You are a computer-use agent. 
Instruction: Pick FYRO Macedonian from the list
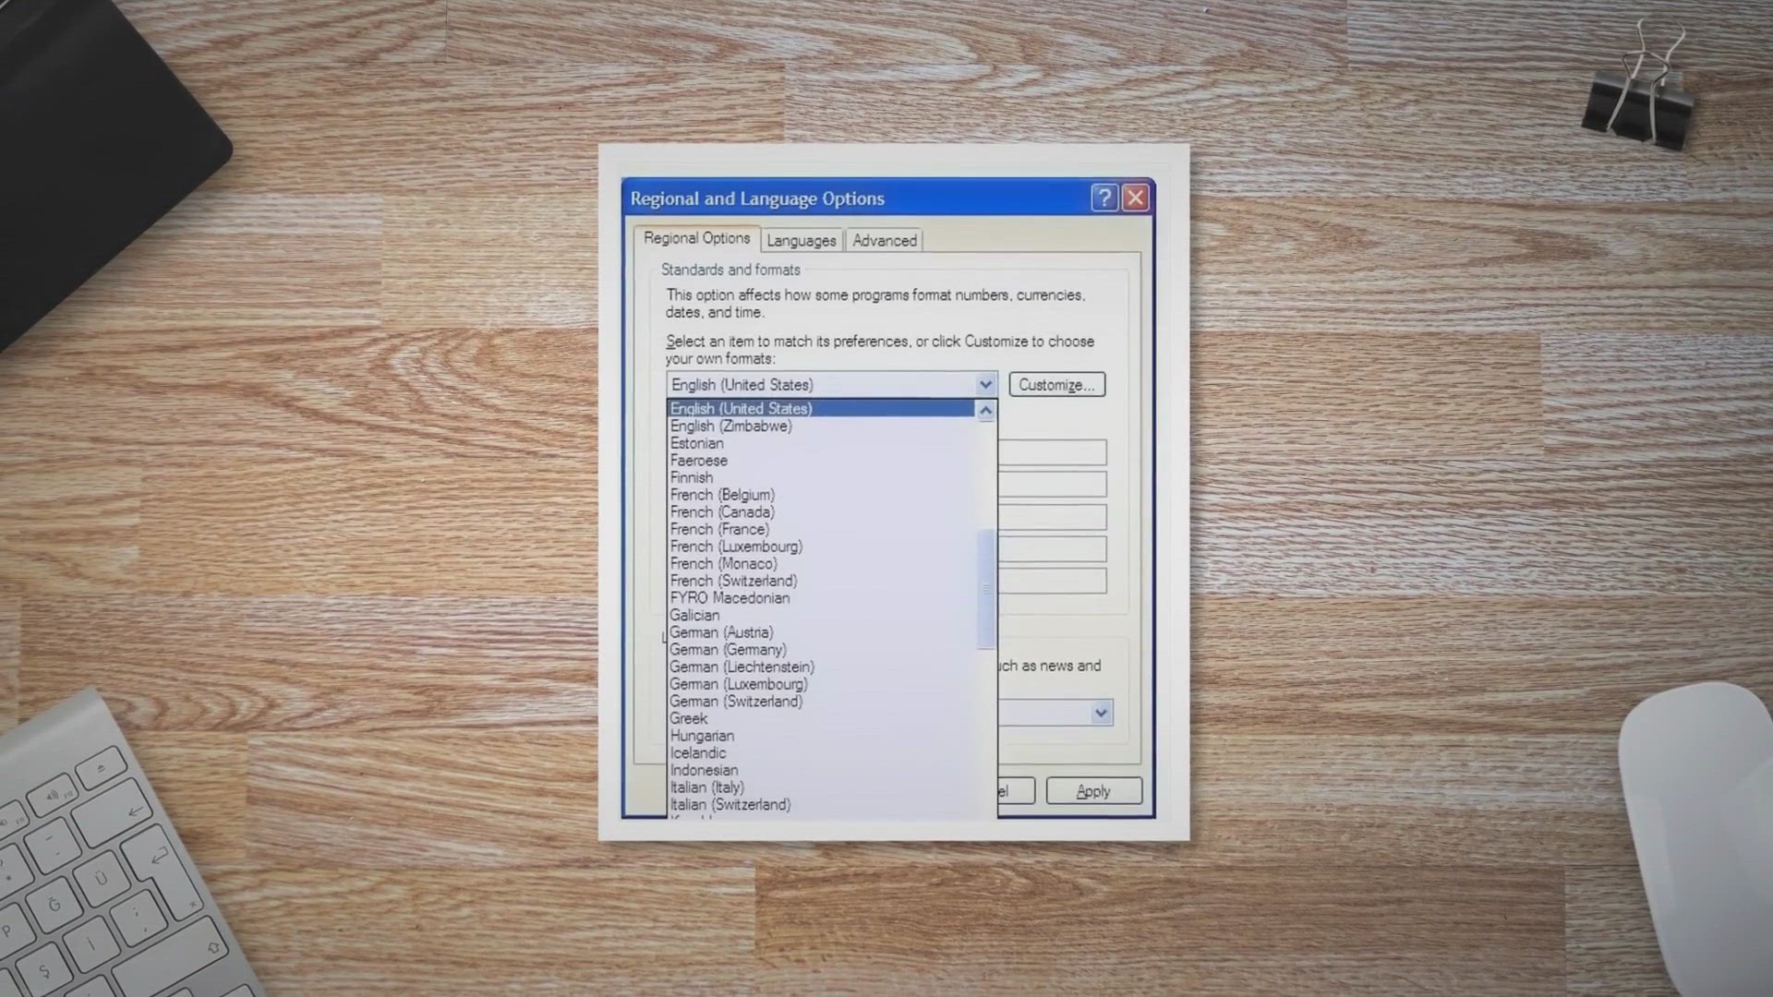[x=730, y=597]
